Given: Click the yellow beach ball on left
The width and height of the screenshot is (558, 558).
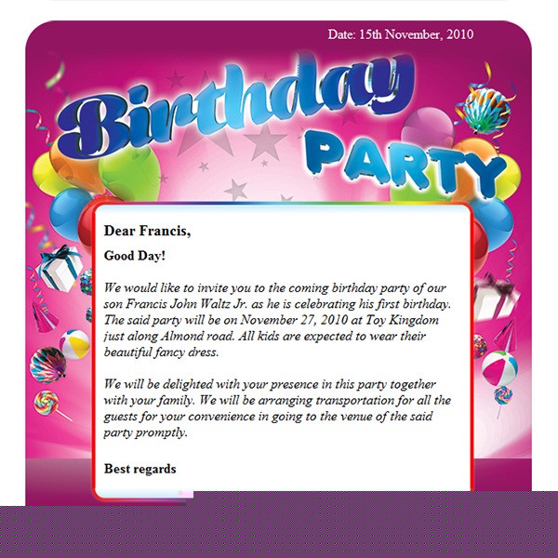Looking at the screenshot, I should 74,344.
